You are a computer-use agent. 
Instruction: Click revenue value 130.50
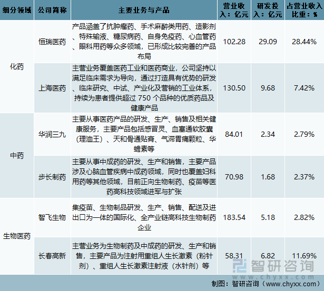[x=234, y=88]
